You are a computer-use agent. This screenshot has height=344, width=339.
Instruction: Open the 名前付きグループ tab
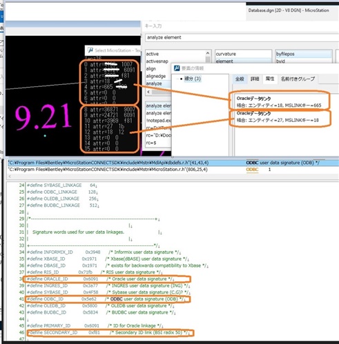point(298,79)
